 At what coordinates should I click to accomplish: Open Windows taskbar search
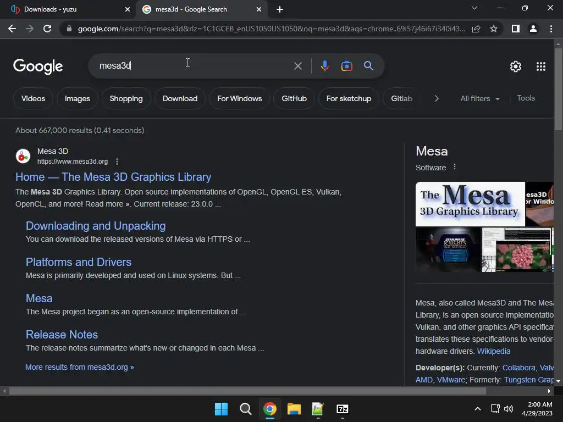[246, 409]
